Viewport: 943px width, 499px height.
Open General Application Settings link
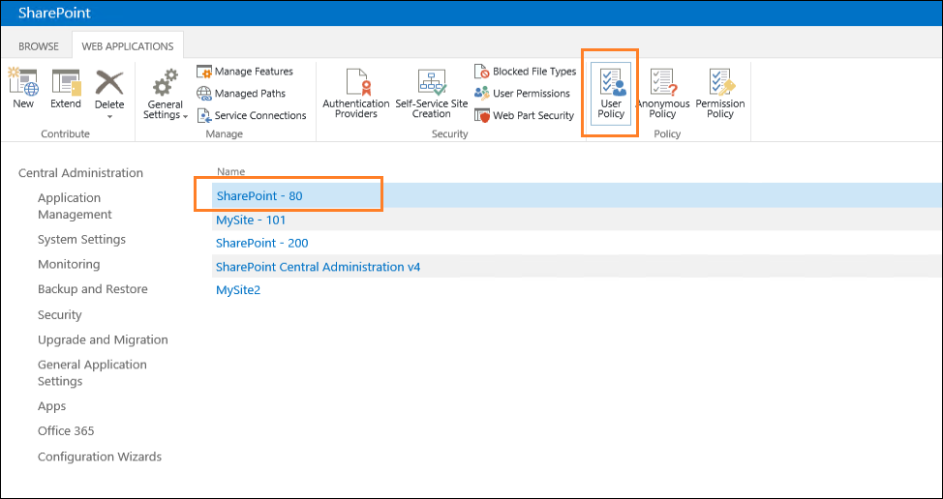coord(92,373)
